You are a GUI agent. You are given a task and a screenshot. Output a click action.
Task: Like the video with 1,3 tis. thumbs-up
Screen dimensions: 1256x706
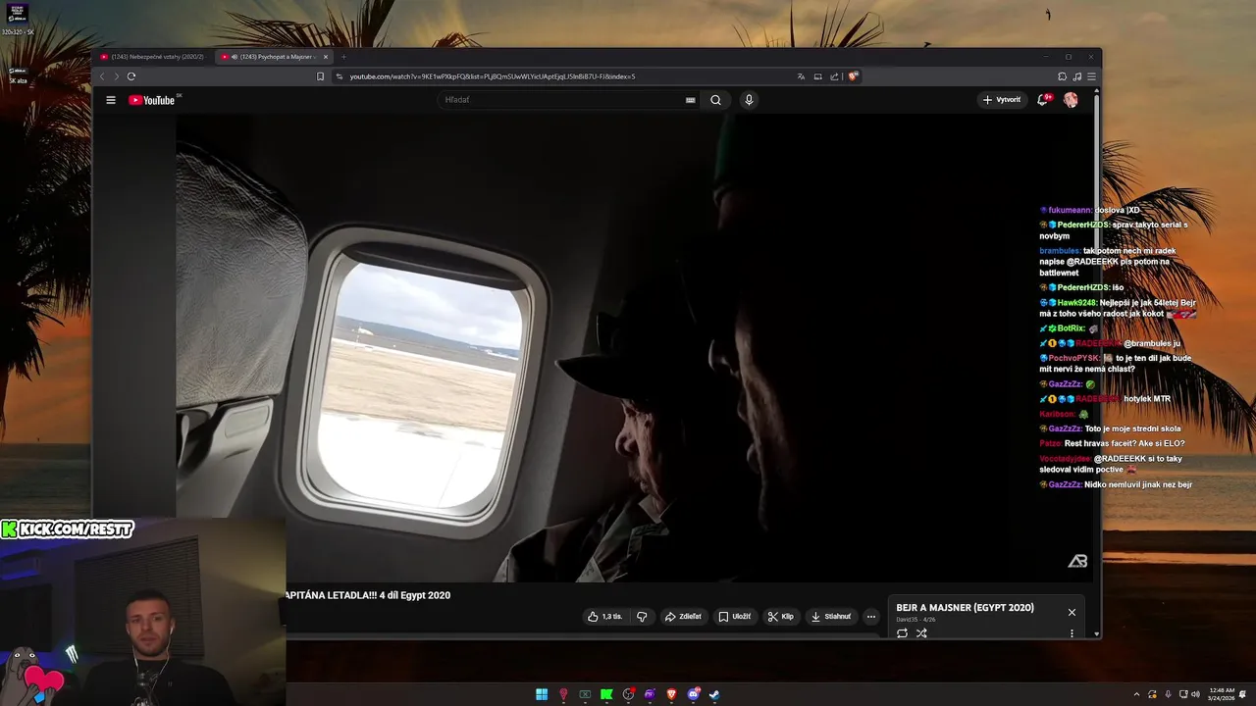tap(604, 617)
